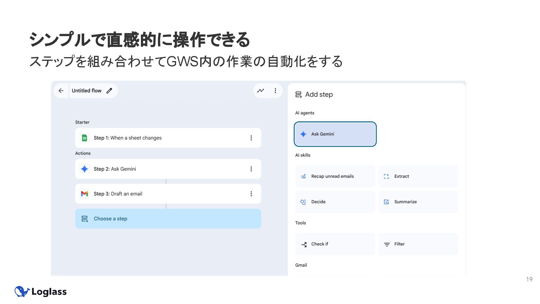Select Ask Gemini under AI agents
This screenshot has height=304, width=540.
click(335, 134)
